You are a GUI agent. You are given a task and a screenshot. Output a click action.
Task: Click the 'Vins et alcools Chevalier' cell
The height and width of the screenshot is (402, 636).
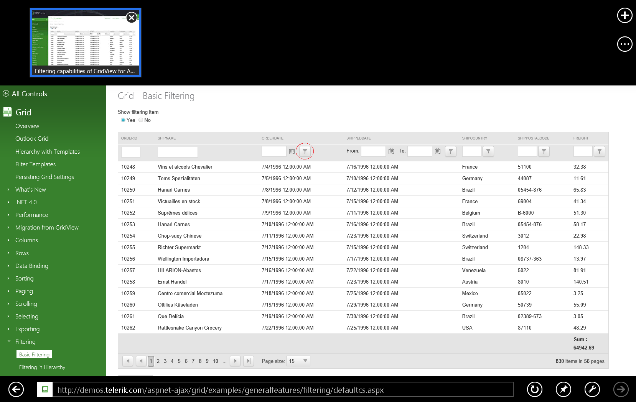185,167
